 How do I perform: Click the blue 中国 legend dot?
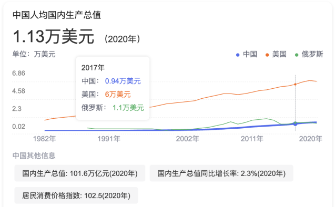click(238, 55)
